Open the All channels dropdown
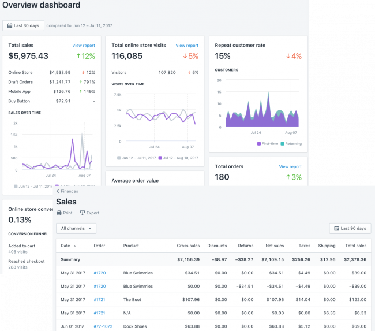Screen dimensions: 375x331 pyautogui.click(x=76, y=228)
